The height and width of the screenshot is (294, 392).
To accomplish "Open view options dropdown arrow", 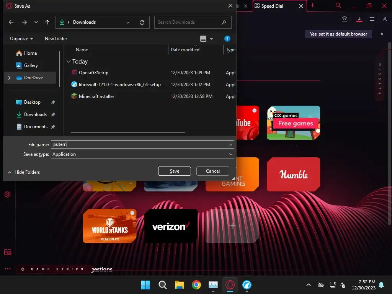I will click(x=211, y=39).
